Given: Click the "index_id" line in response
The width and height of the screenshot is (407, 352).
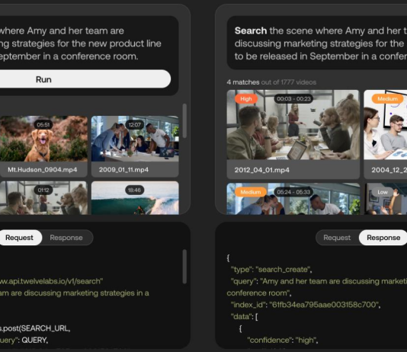Looking at the screenshot, I should coord(306,305).
